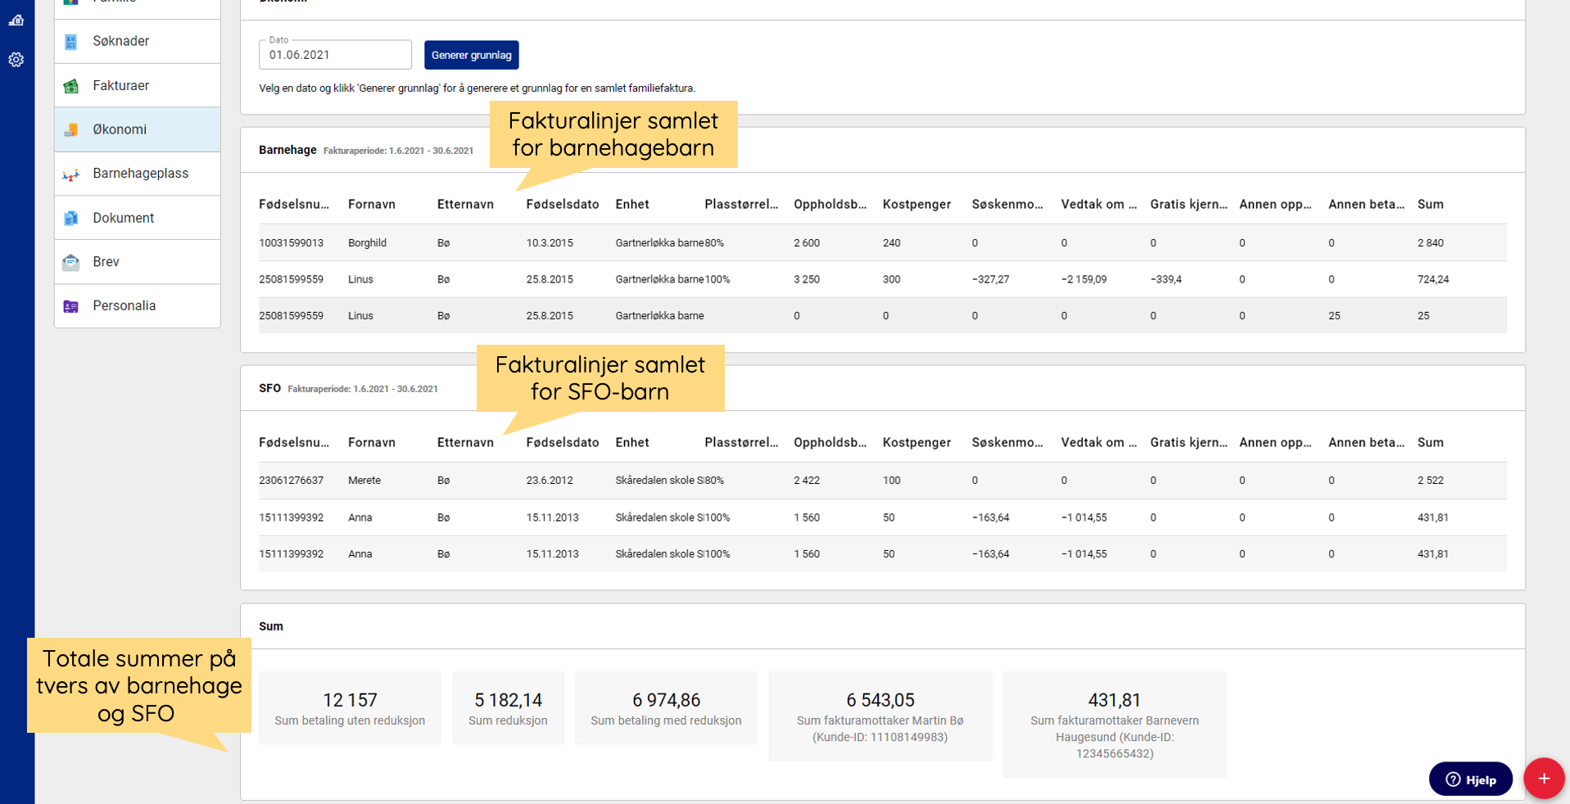1570x804 pixels.
Task: Click the Søknader sidebar icon
Action: (71, 42)
